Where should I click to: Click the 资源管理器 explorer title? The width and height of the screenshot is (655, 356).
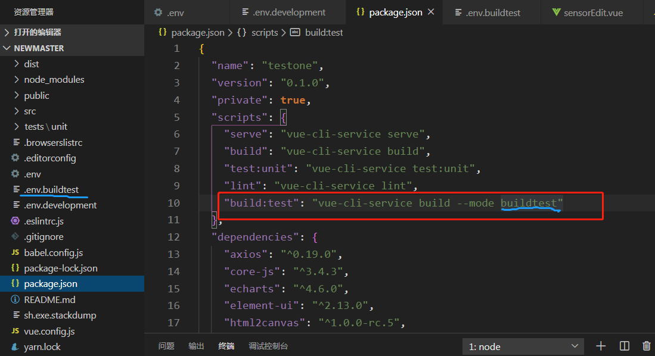pos(34,12)
